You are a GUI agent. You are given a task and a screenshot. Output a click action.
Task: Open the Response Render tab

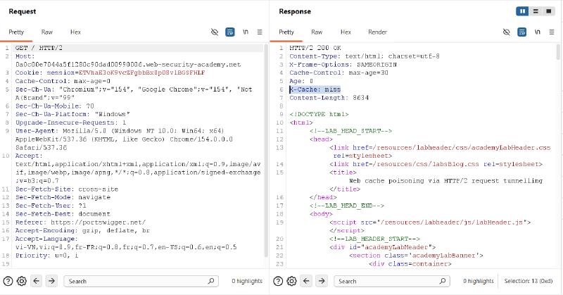click(377, 32)
